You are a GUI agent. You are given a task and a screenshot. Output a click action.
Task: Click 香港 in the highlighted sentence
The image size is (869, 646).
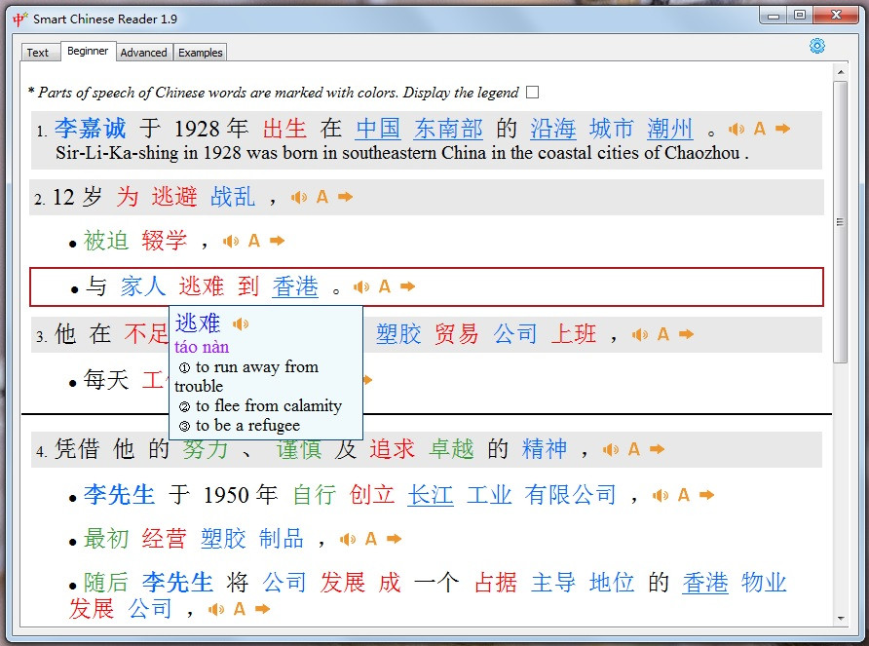pos(295,286)
